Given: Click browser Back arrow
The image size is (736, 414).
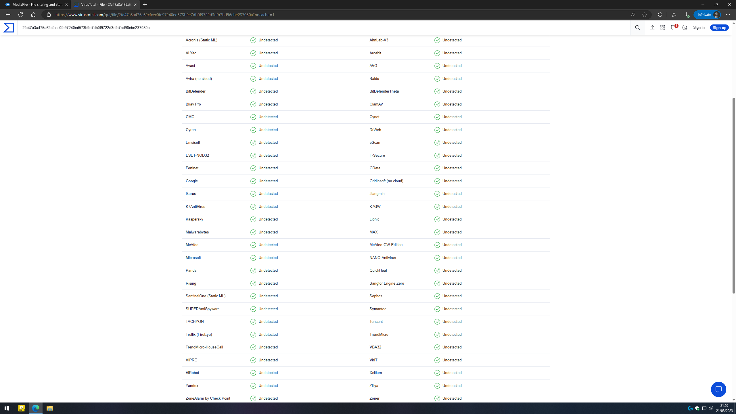Looking at the screenshot, I should 8,15.
